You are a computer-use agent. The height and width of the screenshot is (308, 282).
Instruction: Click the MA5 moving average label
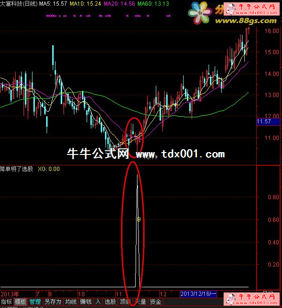53,4
